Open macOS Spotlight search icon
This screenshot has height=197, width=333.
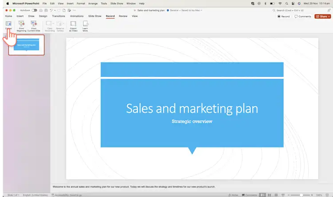(286, 4)
